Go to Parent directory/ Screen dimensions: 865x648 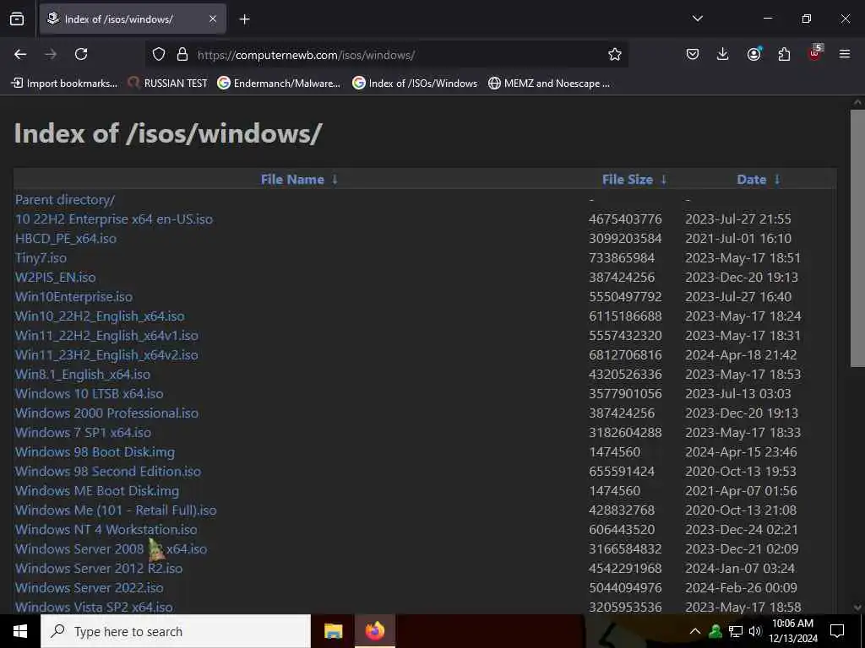click(65, 199)
